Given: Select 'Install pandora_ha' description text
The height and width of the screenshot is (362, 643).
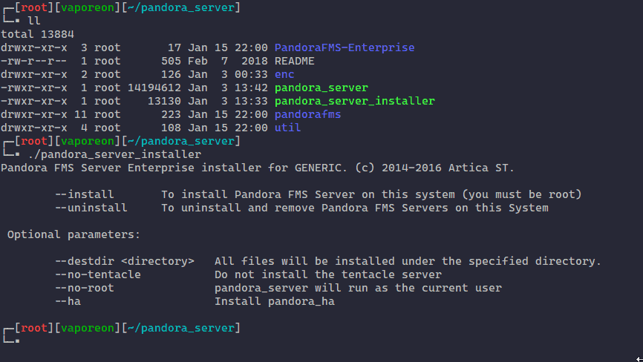Looking at the screenshot, I should pos(274,301).
